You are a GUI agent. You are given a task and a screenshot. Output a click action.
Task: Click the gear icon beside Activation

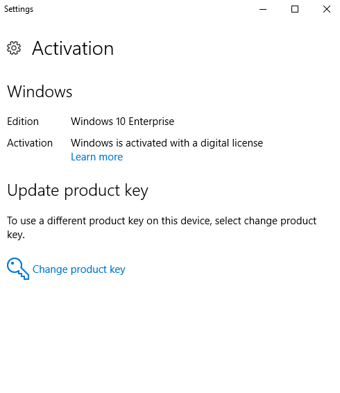pos(14,48)
